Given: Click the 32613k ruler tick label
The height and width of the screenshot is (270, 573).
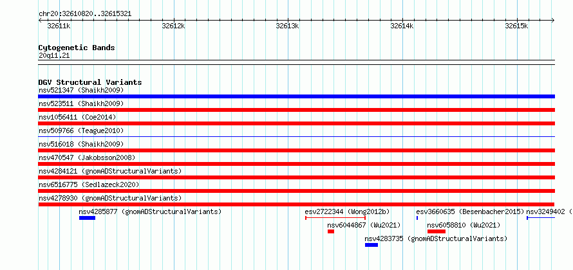Looking at the screenshot, I should pos(288,26).
